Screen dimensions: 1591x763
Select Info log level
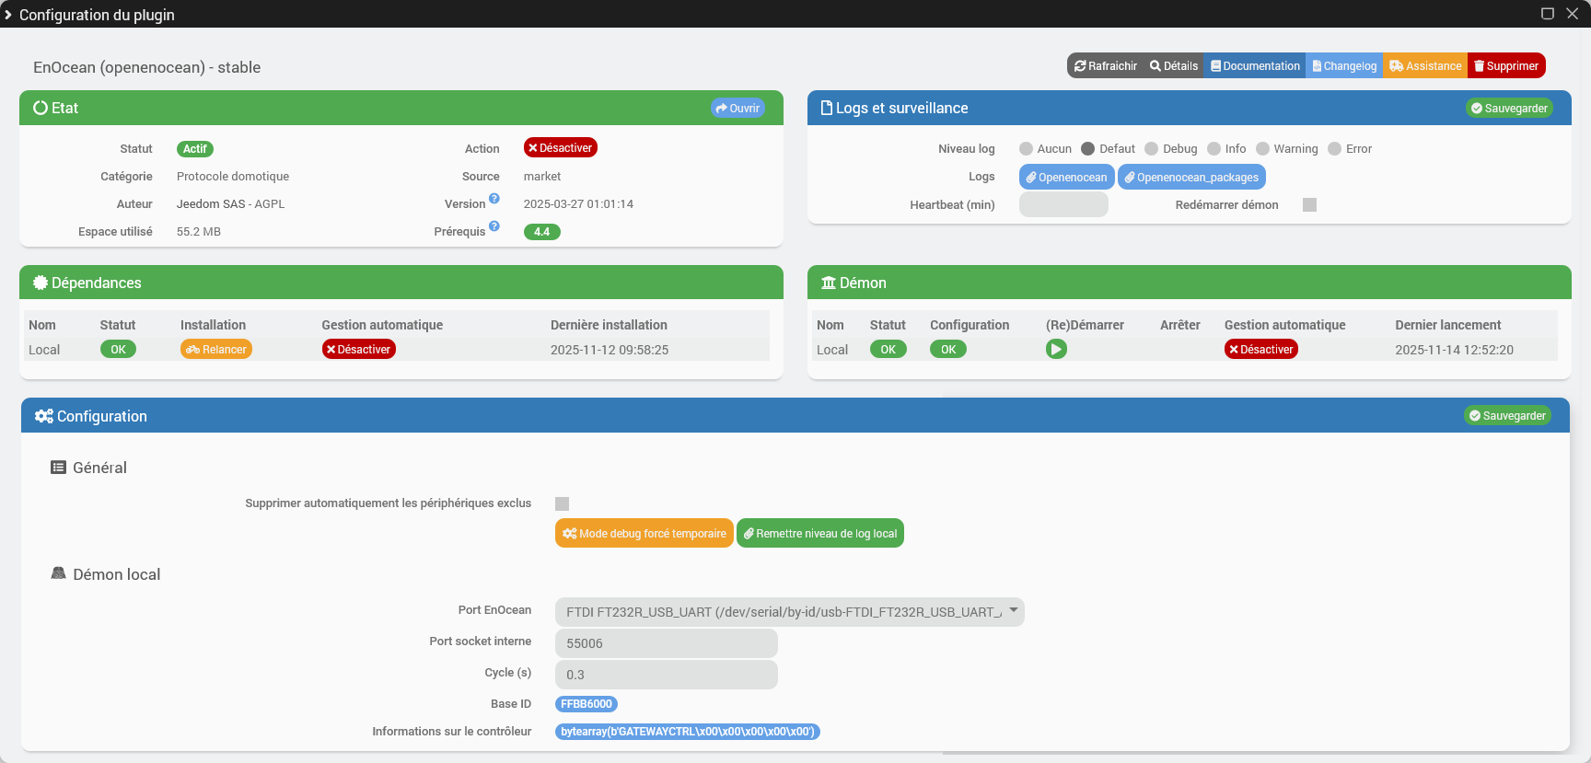[x=1214, y=149]
